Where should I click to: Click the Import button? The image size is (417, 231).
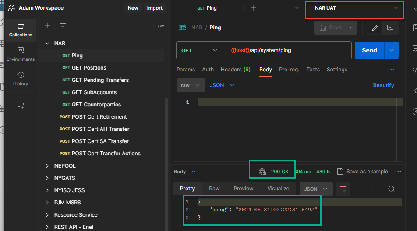(155, 8)
